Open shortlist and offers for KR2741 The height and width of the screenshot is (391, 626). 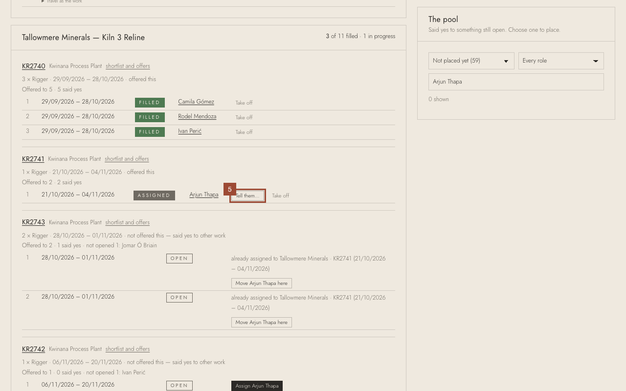pyautogui.click(x=127, y=159)
